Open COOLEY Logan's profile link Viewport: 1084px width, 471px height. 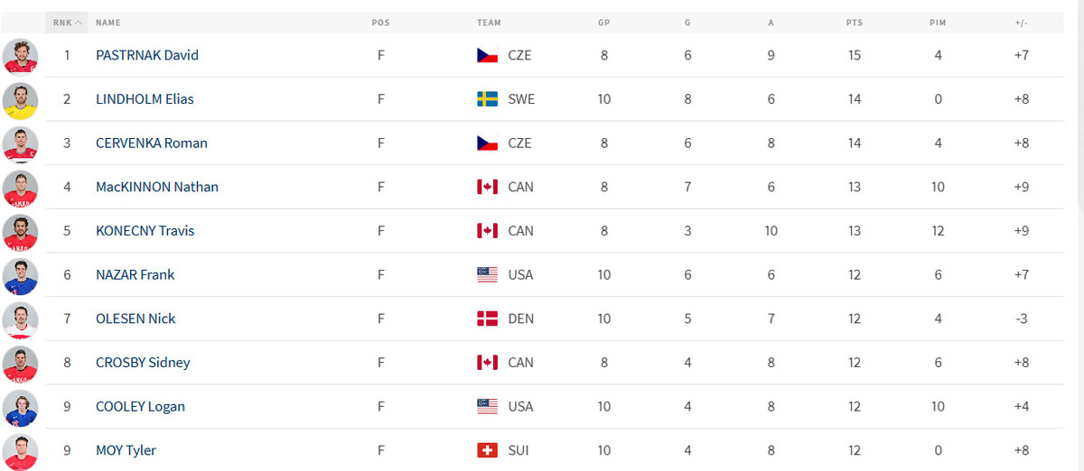tap(140, 406)
